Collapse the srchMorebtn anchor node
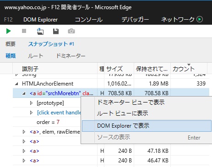212x167 pixels. click(24, 93)
